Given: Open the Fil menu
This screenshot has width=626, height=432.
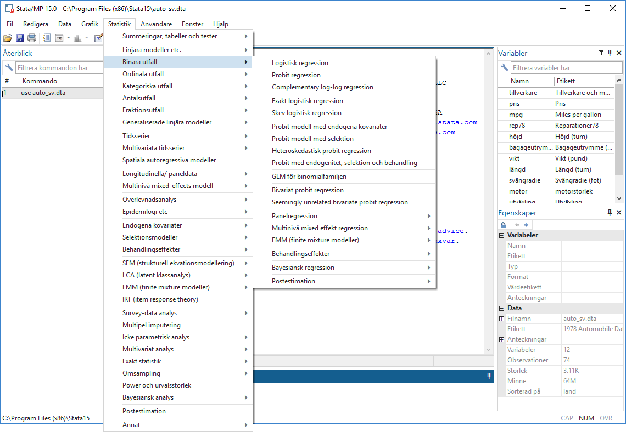Looking at the screenshot, I should coord(10,24).
